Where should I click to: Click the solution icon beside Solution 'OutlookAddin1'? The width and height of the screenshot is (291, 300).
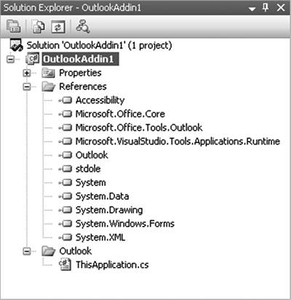click(16, 45)
